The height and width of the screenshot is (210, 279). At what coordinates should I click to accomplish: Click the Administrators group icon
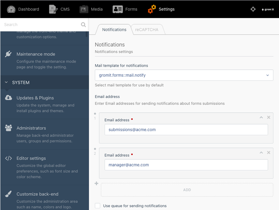point(8,128)
